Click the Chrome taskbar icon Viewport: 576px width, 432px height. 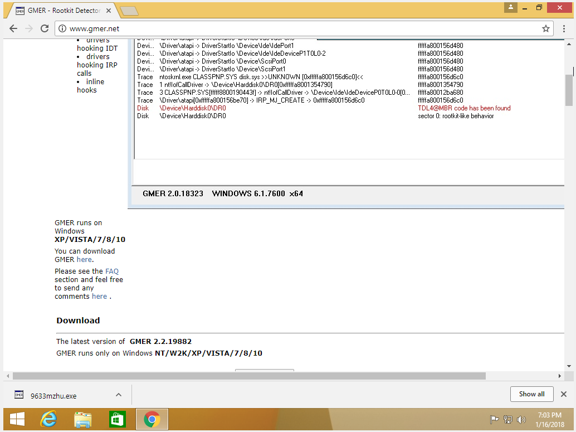[x=152, y=419]
